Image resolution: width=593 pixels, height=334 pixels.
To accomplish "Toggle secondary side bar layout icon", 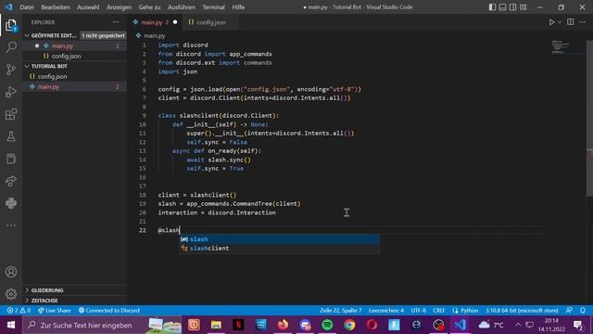I will click(x=512, y=7).
